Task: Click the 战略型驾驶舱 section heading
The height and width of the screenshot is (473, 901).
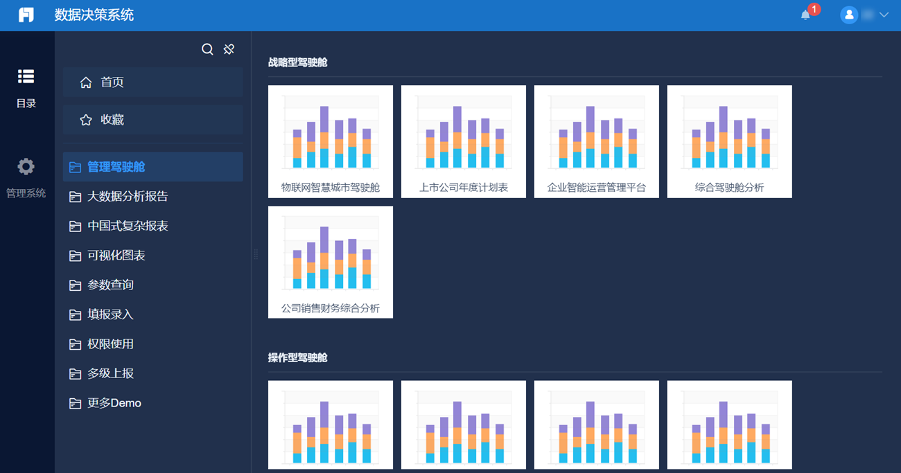Action: coord(298,62)
